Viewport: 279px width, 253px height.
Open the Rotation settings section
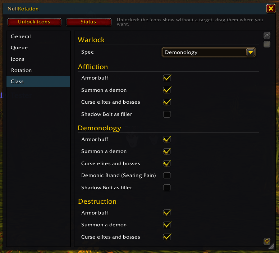coord(38,70)
